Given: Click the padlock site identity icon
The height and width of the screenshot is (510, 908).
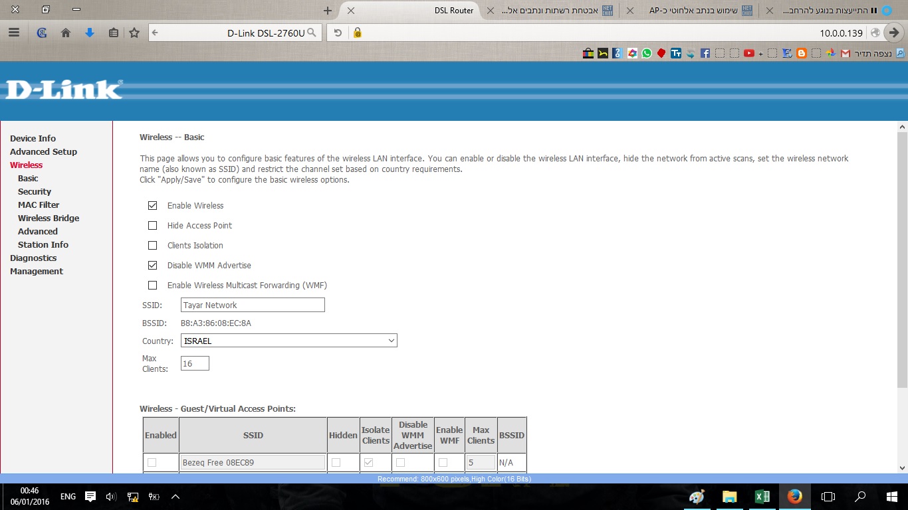Looking at the screenshot, I should click(357, 33).
